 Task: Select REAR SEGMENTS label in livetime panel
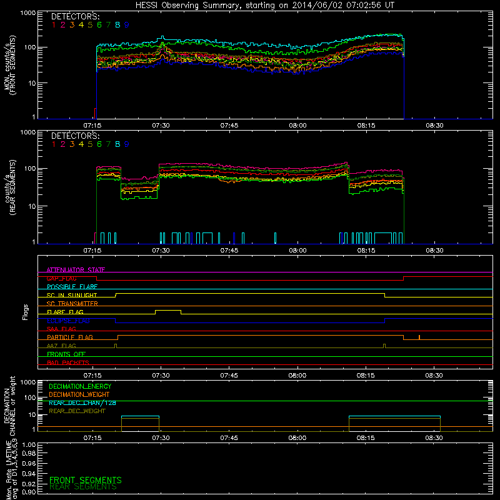click(x=83, y=487)
